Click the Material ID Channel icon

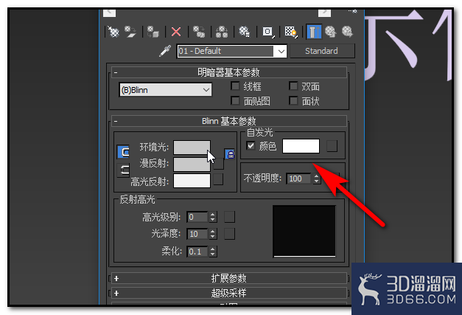point(267,31)
